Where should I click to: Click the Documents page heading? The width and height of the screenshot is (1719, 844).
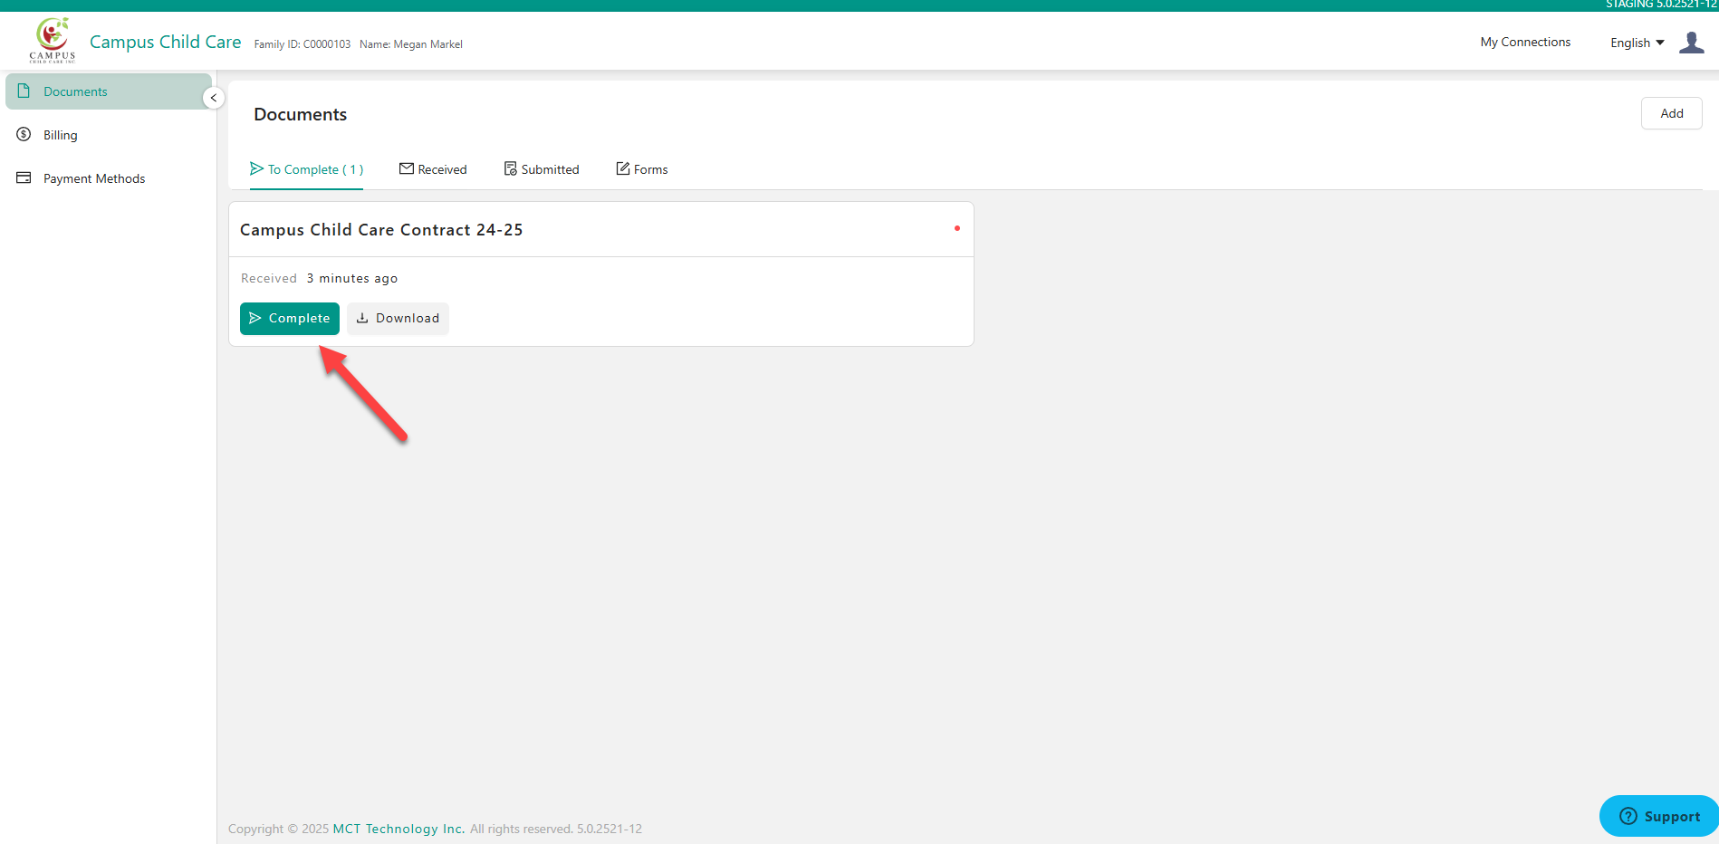[x=300, y=114]
